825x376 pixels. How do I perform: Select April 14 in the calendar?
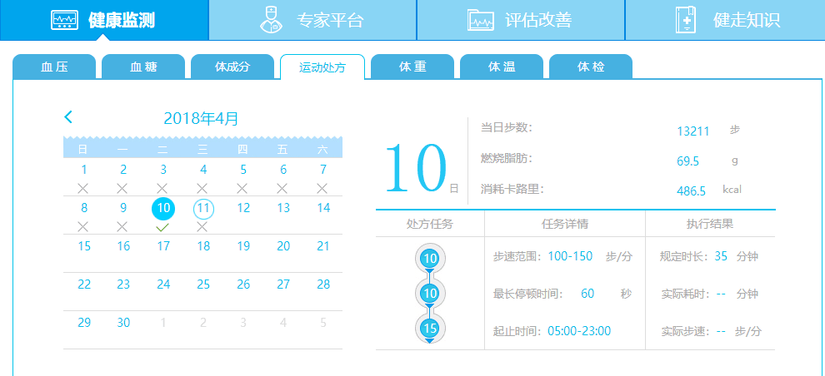point(323,208)
